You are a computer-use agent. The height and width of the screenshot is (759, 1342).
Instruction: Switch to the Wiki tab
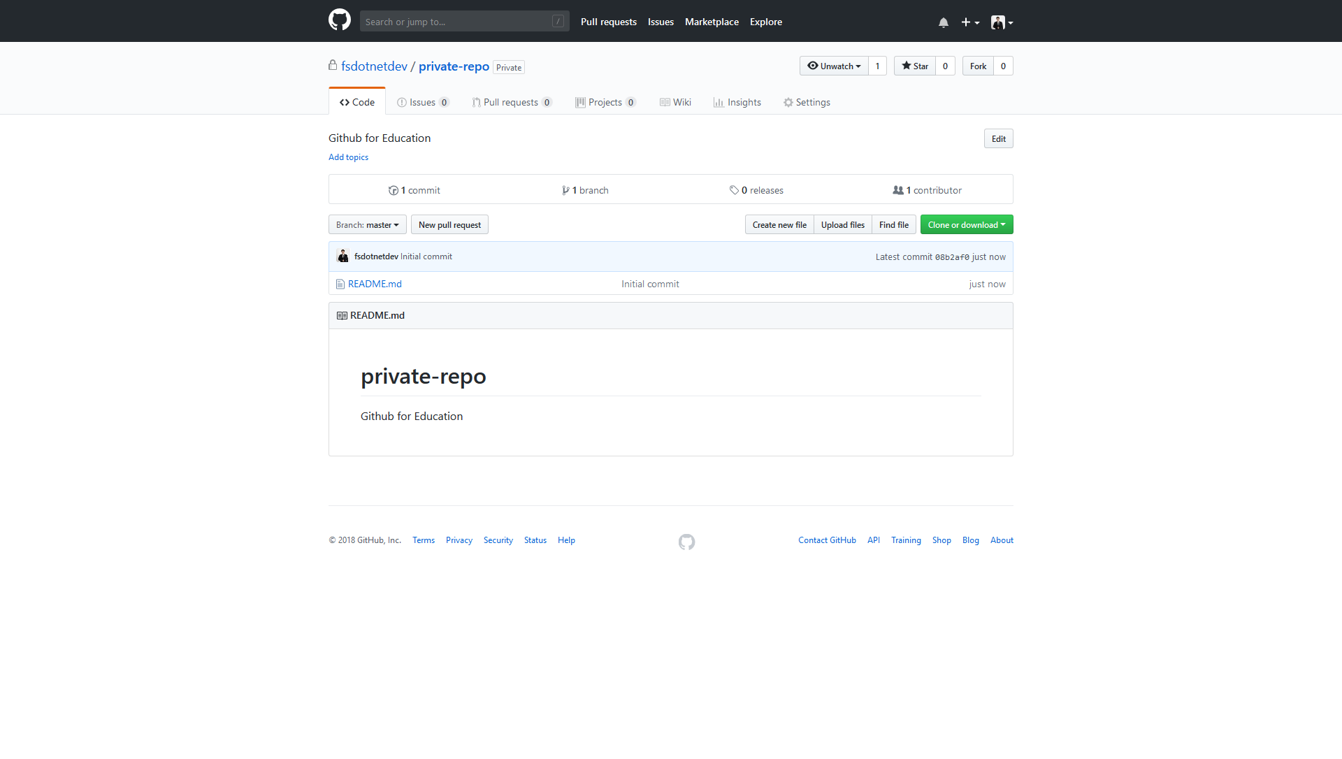point(675,102)
